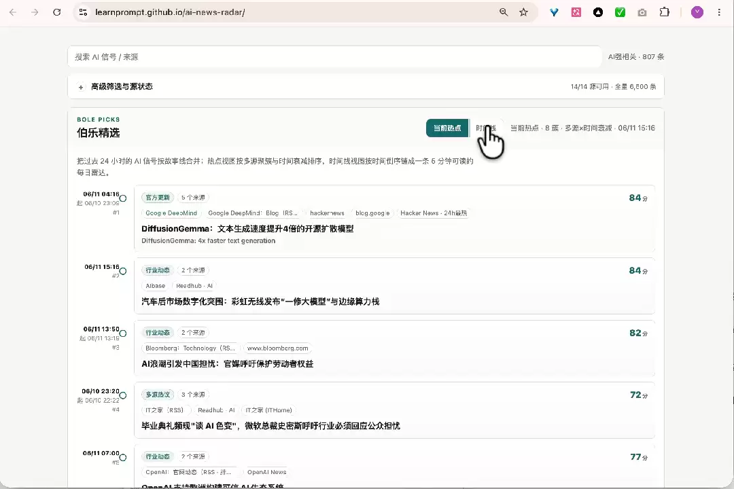Select the 当前热点 tab

[447, 128]
